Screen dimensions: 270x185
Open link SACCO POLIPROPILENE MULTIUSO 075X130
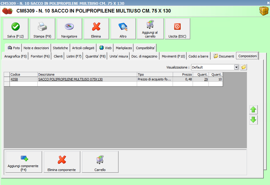pos(70,79)
